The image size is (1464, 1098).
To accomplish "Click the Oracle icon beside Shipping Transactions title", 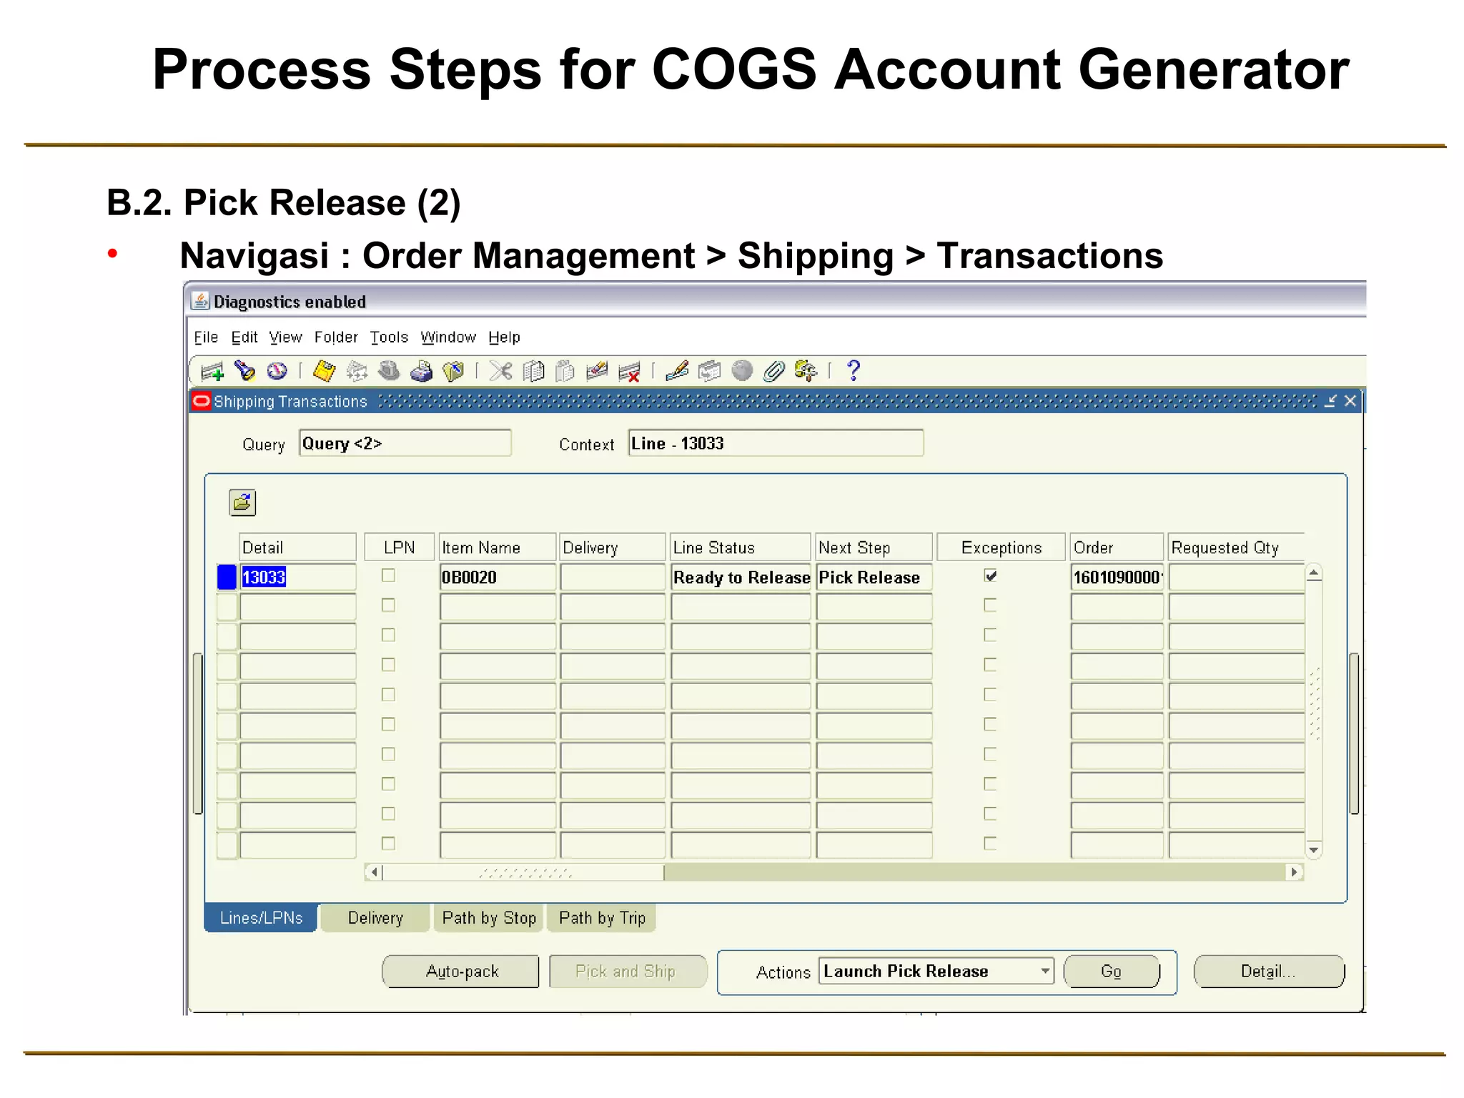I will (202, 401).
